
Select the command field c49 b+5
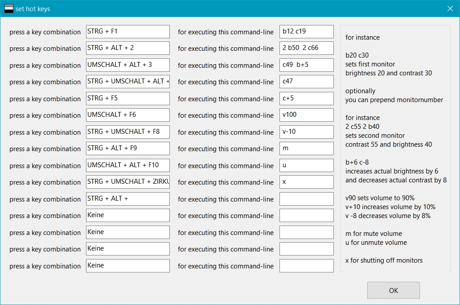pyautogui.click(x=307, y=65)
